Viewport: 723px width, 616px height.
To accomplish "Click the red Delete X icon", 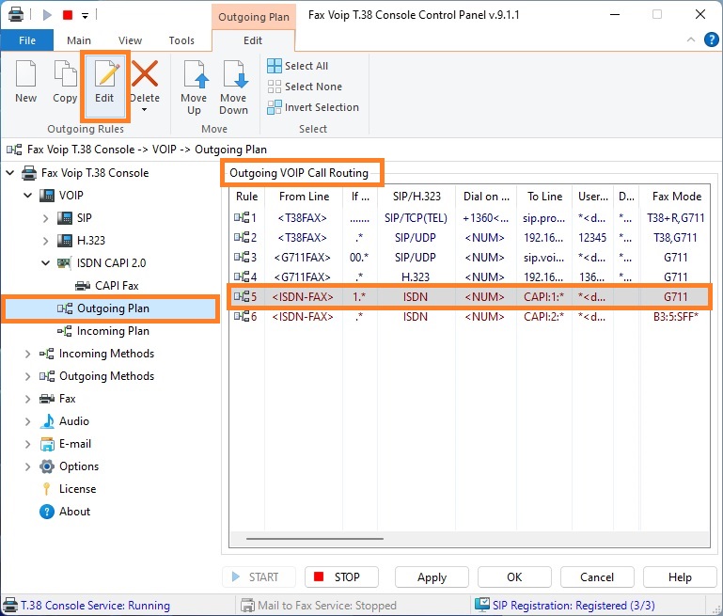I will (x=145, y=73).
